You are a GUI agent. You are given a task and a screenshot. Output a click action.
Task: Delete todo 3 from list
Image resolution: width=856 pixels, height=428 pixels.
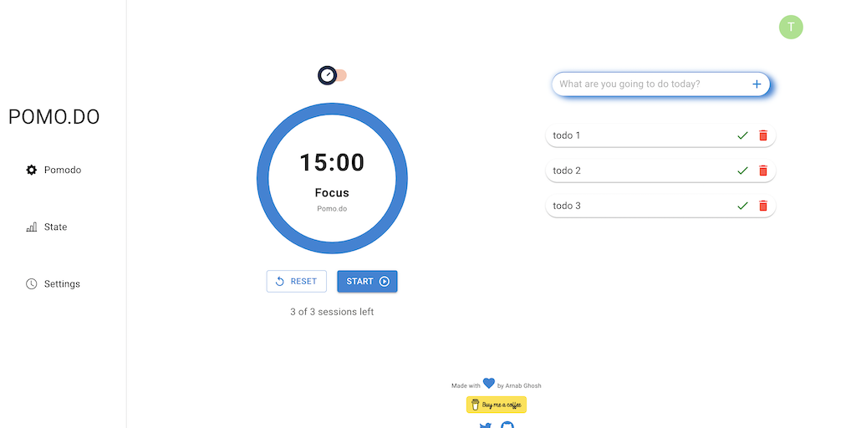click(x=762, y=206)
